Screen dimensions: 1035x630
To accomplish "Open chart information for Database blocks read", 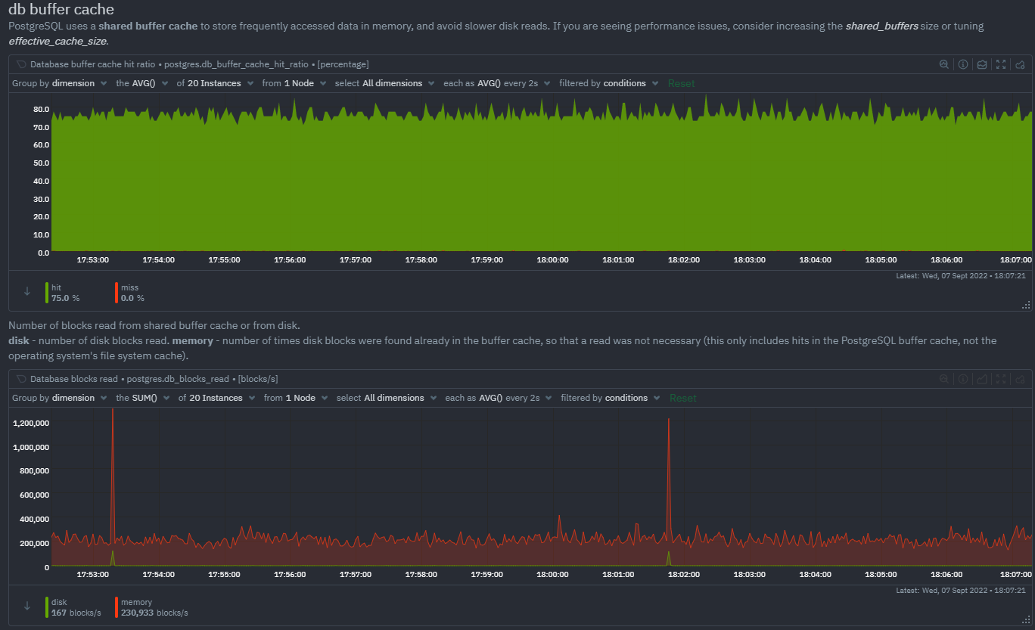I will tap(962, 379).
